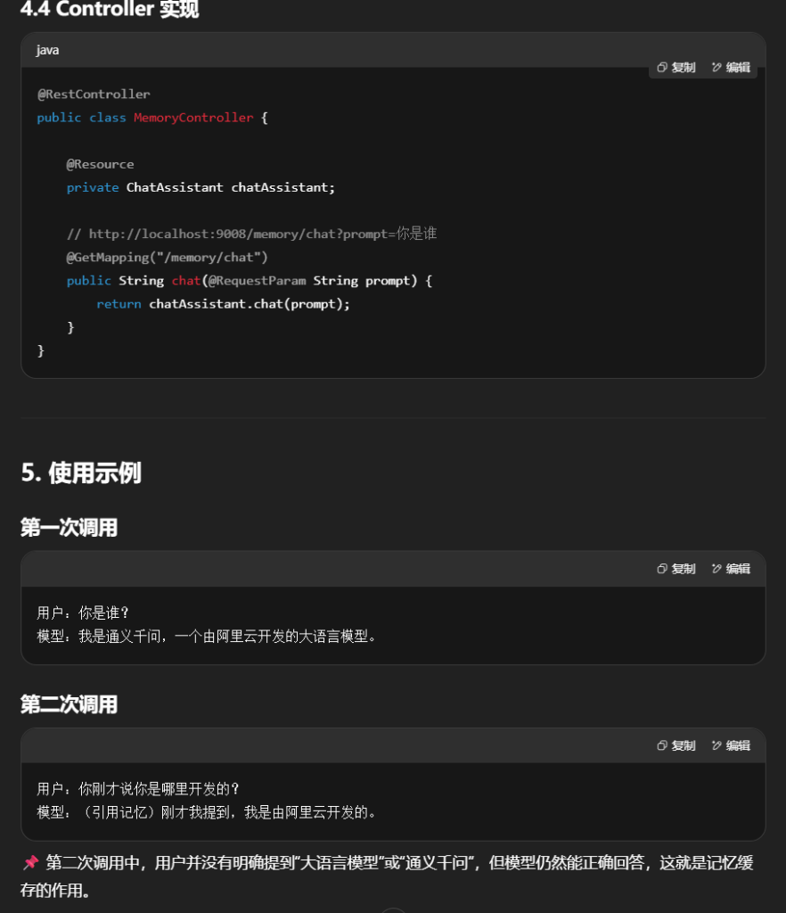Click the java language label
This screenshot has width=786, height=913.
[47, 51]
